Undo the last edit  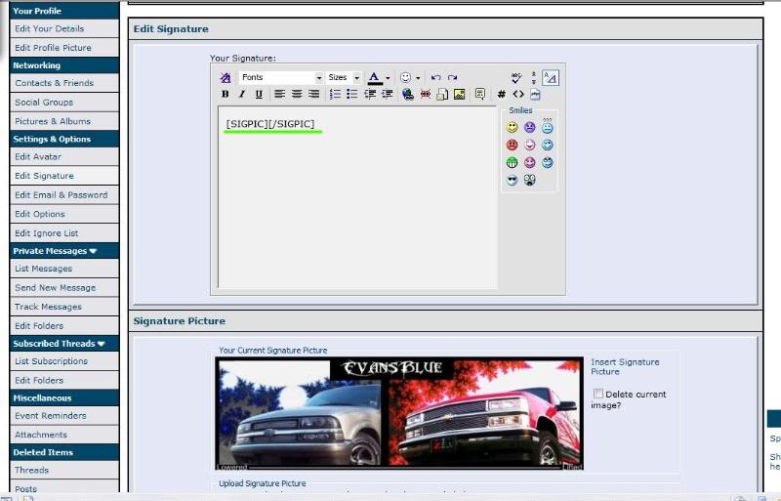point(435,77)
